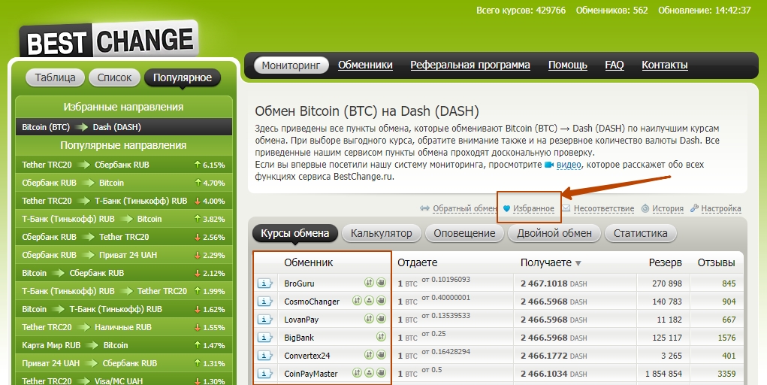Click the hand icon for CosmoChanger
Image resolution: width=767 pixels, height=385 pixels.
point(381,301)
